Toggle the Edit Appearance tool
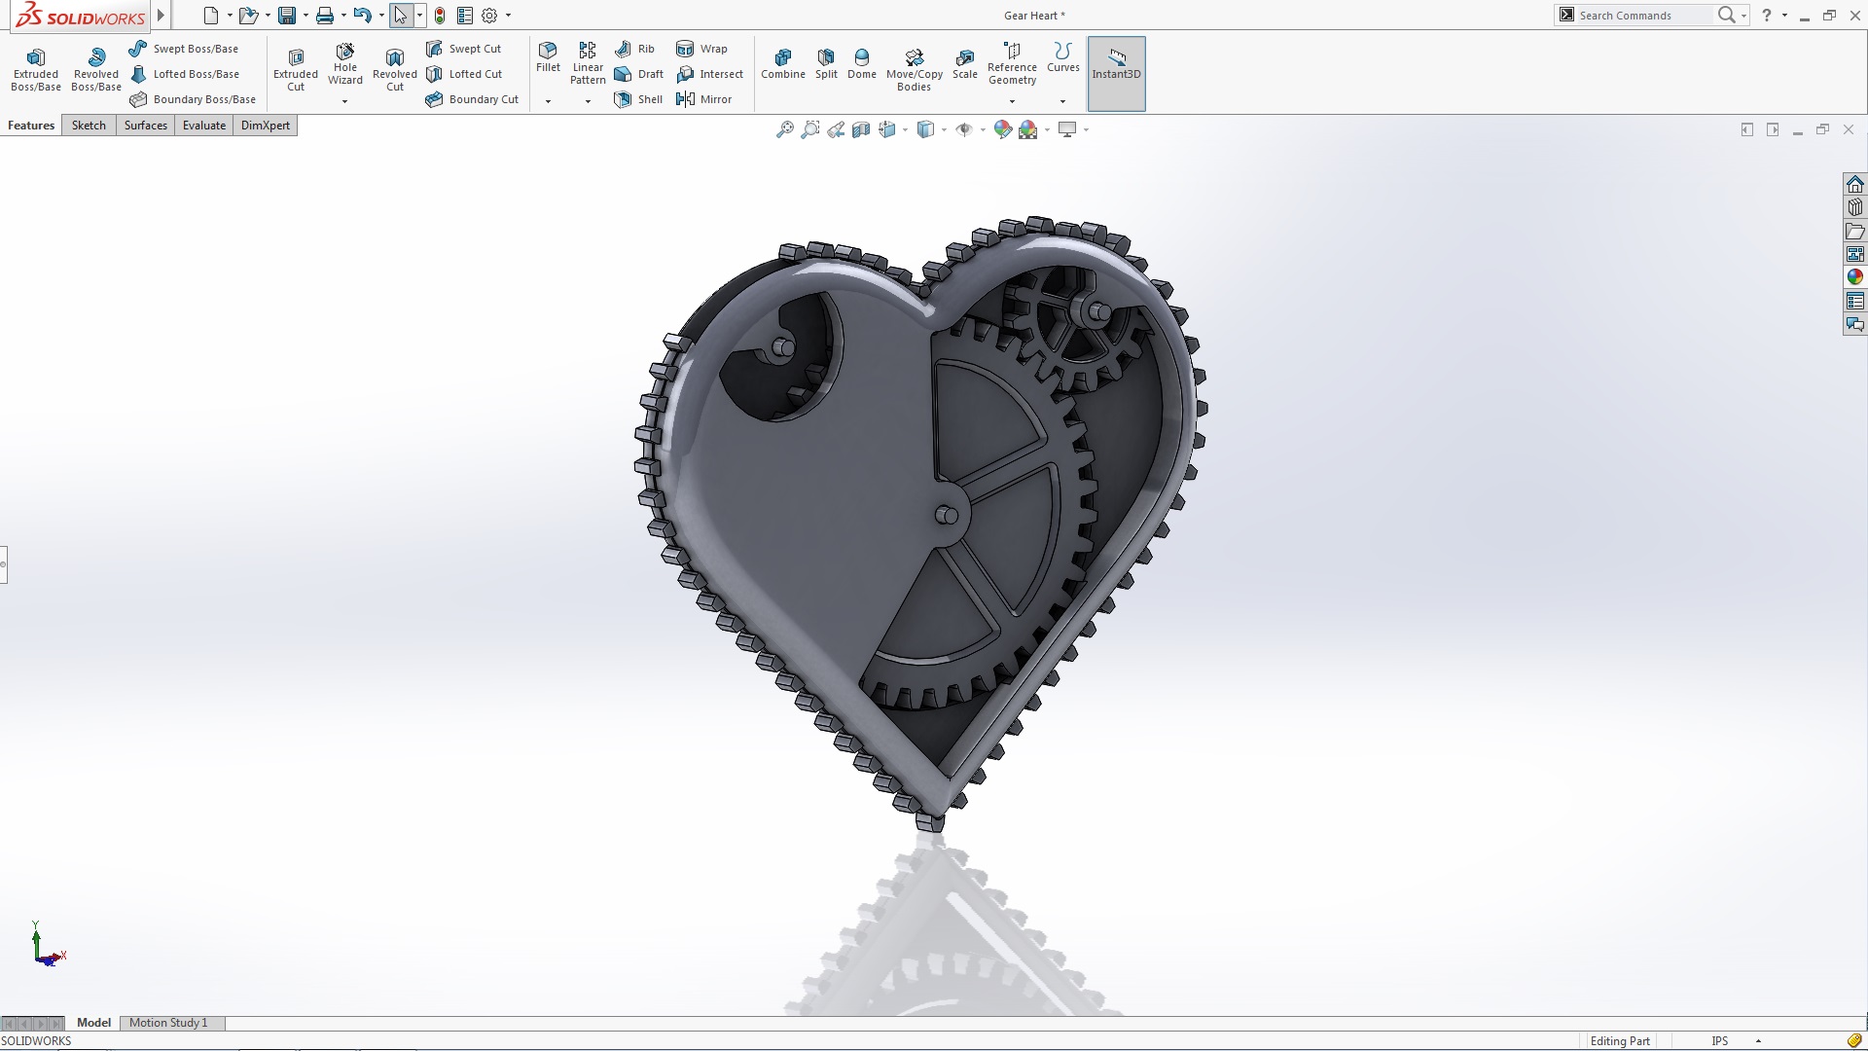 click(x=1003, y=128)
